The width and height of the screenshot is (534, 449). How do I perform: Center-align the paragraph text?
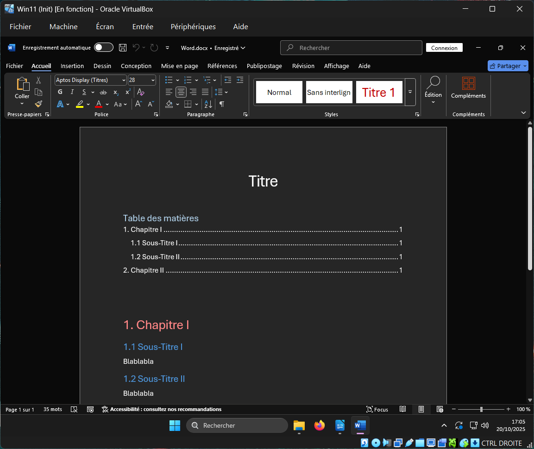[x=181, y=92]
